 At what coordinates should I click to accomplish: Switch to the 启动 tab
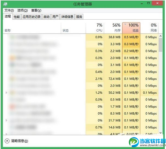46,17
